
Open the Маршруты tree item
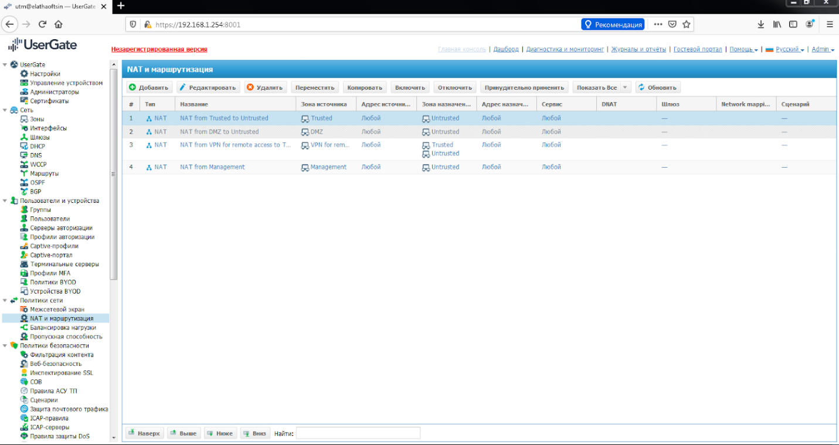pos(45,174)
